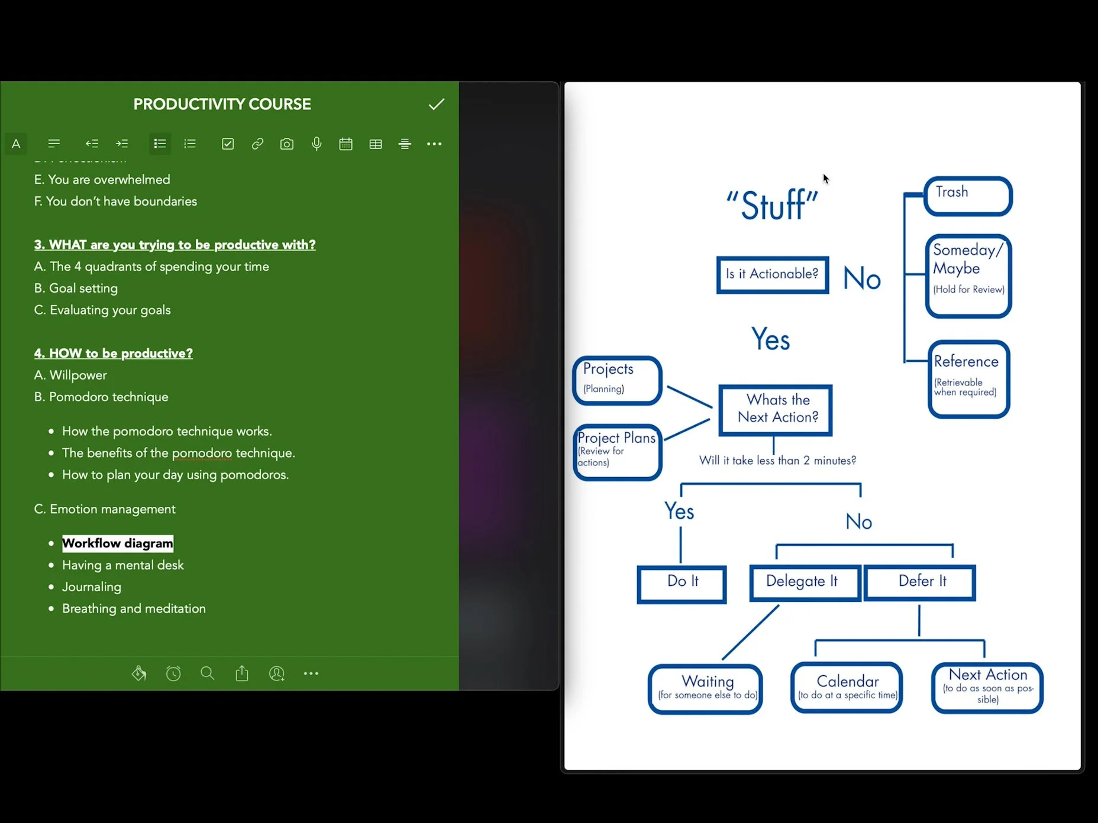Click the search magnifier icon at bottom
The image size is (1098, 823).
click(x=207, y=673)
